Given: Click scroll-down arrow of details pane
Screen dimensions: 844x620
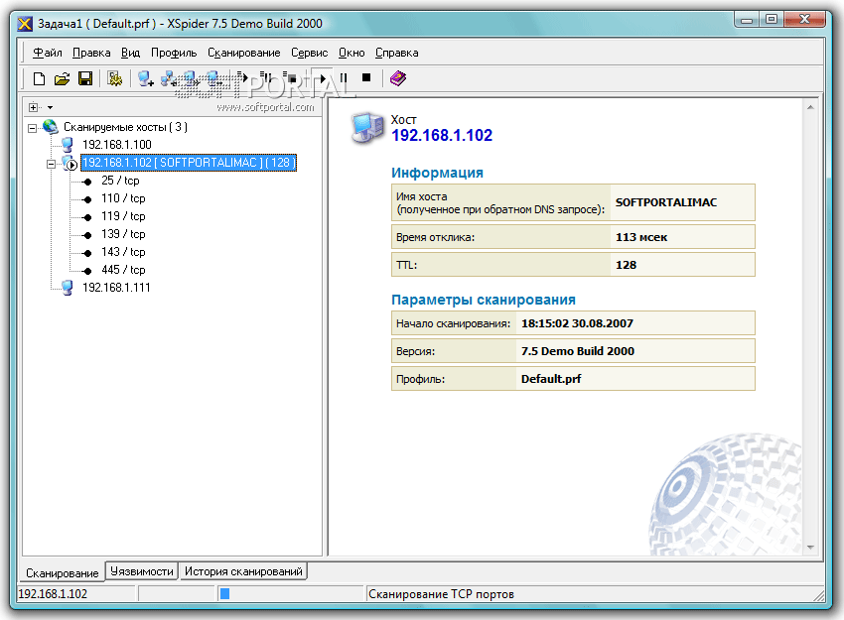Looking at the screenshot, I should [x=810, y=548].
